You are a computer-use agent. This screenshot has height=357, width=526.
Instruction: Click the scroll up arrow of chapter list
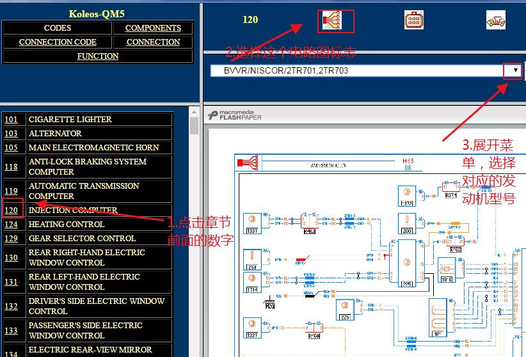coord(195,112)
